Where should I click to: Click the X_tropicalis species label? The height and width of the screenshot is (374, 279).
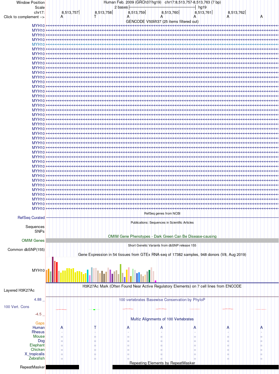(x=35, y=354)
